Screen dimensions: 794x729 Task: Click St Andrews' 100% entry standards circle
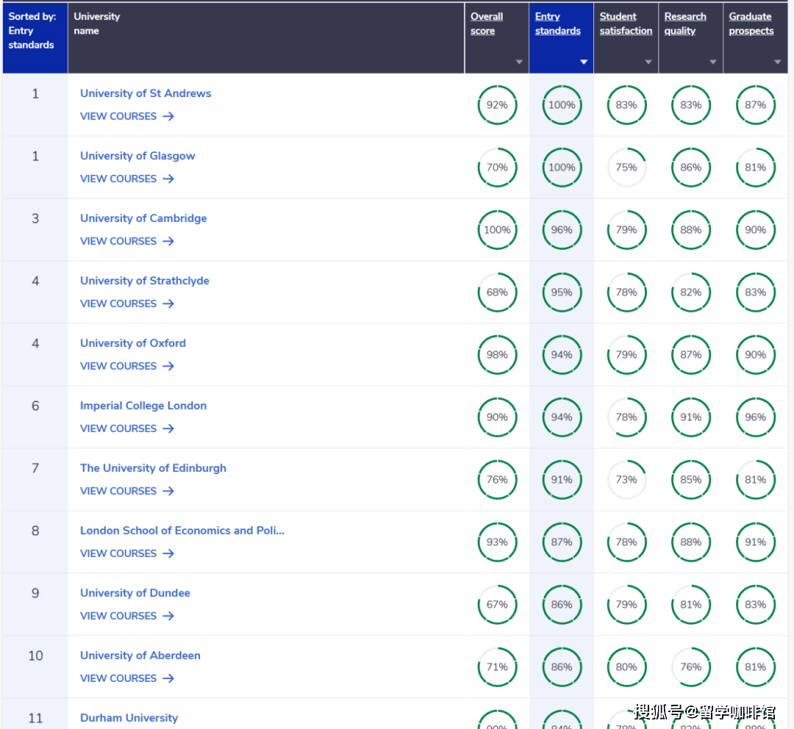click(562, 105)
